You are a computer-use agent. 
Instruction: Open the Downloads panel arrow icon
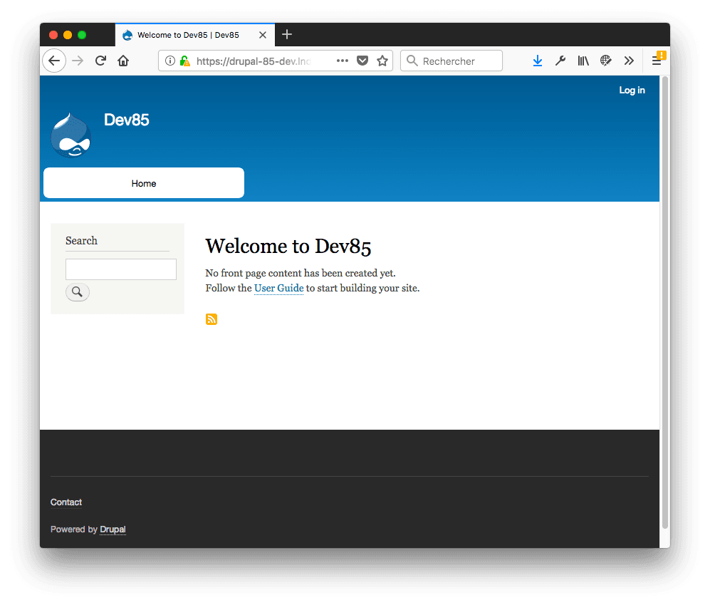[538, 61]
